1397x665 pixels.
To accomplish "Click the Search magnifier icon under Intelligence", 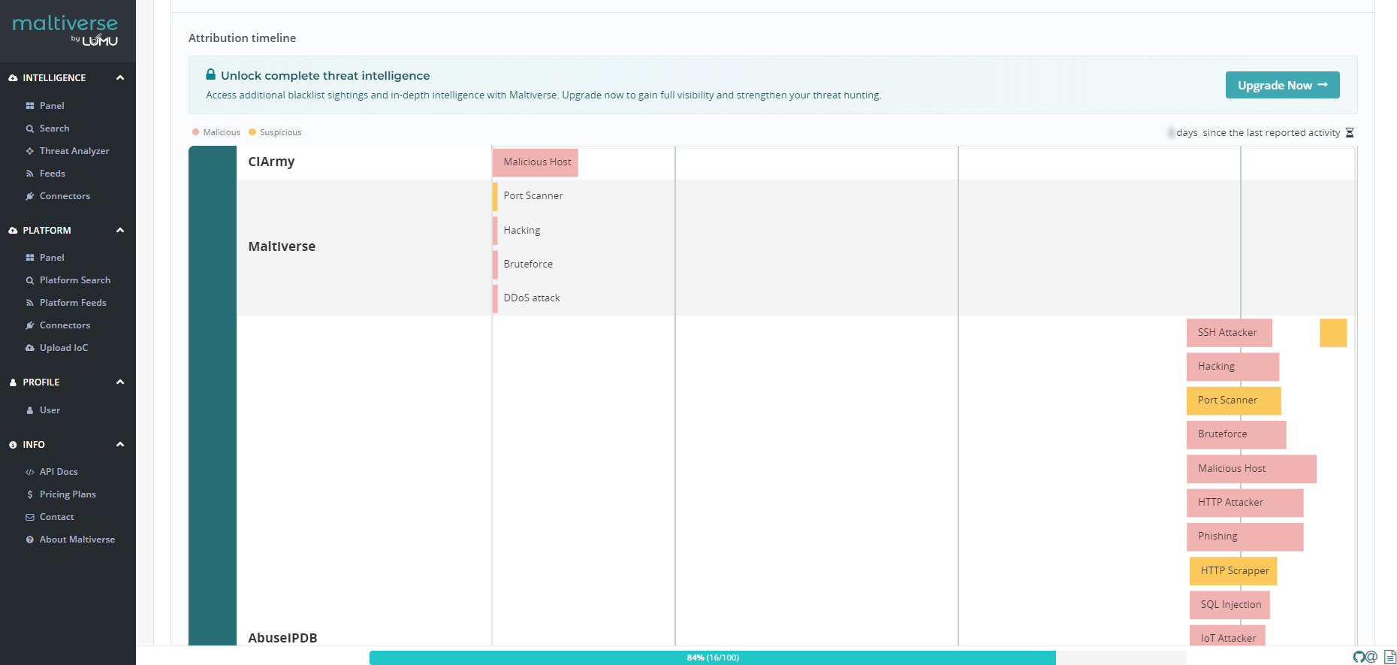I will 30,128.
